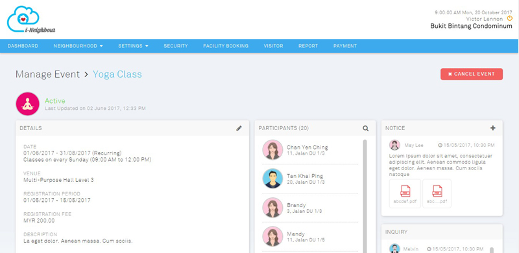Click May Lee's avatar in Notice
Viewport: 519px width, 253px height.
(x=394, y=145)
